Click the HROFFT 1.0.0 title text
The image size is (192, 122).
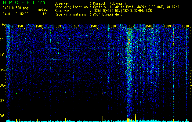pyautogui.click(x=24, y=2)
